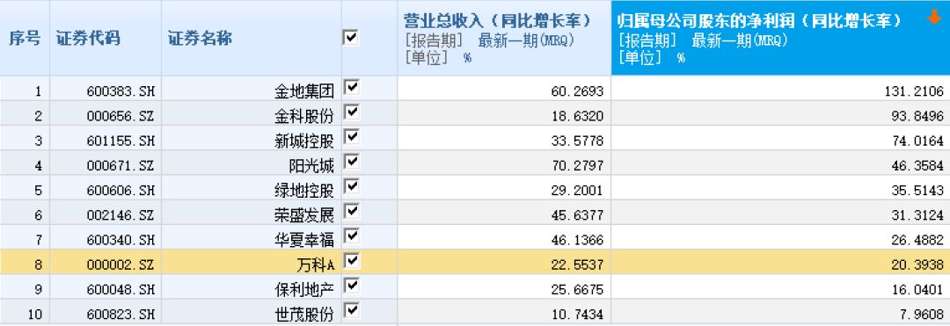Click net profit growth value 46.3584

coord(917,167)
